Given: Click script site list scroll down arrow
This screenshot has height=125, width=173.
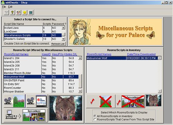Looking at the screenshot, I should 63,39.
